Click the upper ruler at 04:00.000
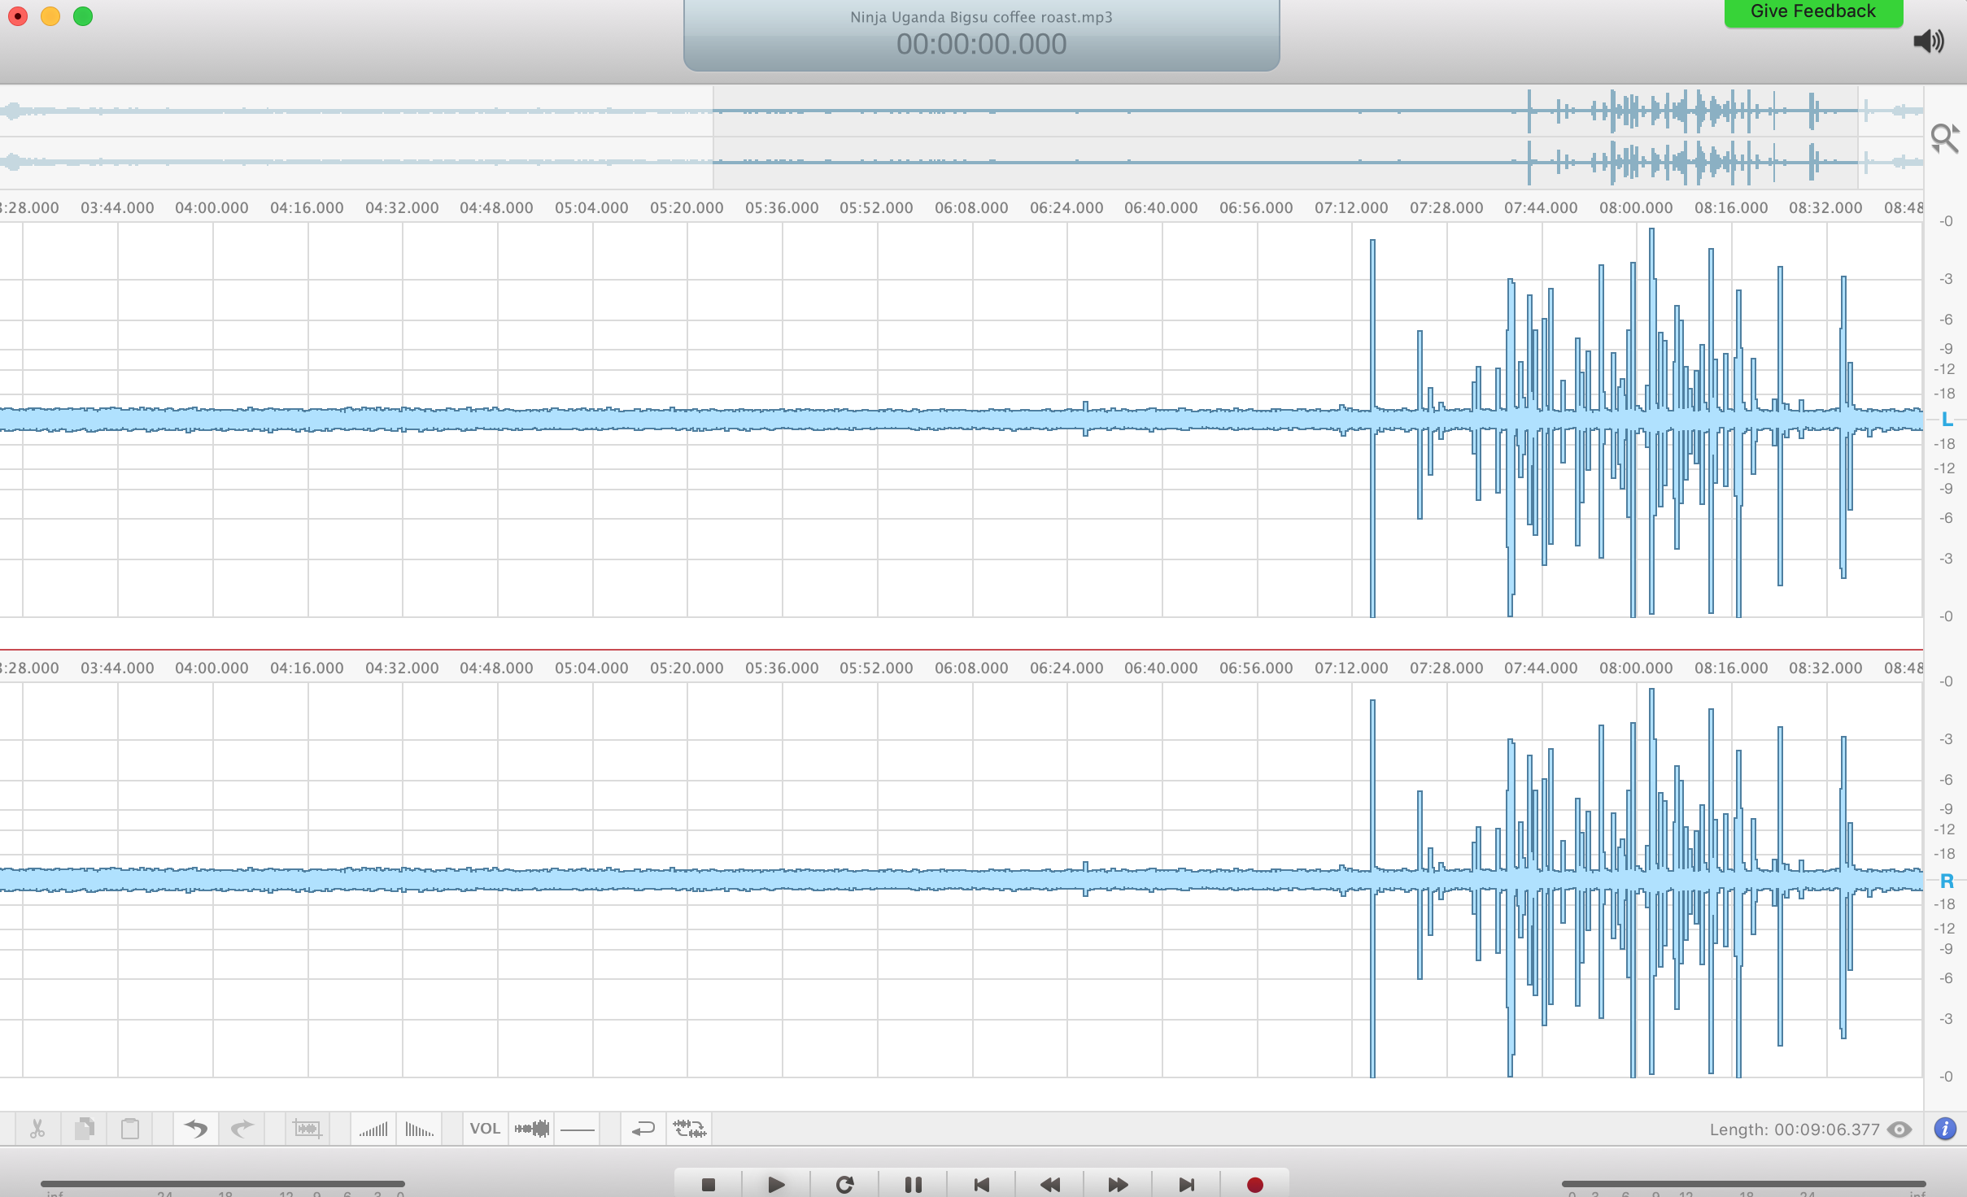The height and width of the screenshot is (1197, 1967). pos(212,207)
